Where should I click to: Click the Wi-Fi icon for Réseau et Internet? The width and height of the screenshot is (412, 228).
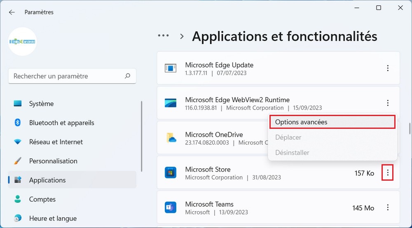(18, 142)
